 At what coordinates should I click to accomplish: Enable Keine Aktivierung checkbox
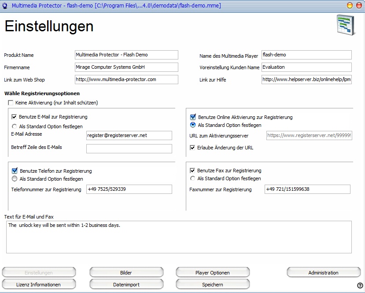pyautogui.click(x=11, y=103)
